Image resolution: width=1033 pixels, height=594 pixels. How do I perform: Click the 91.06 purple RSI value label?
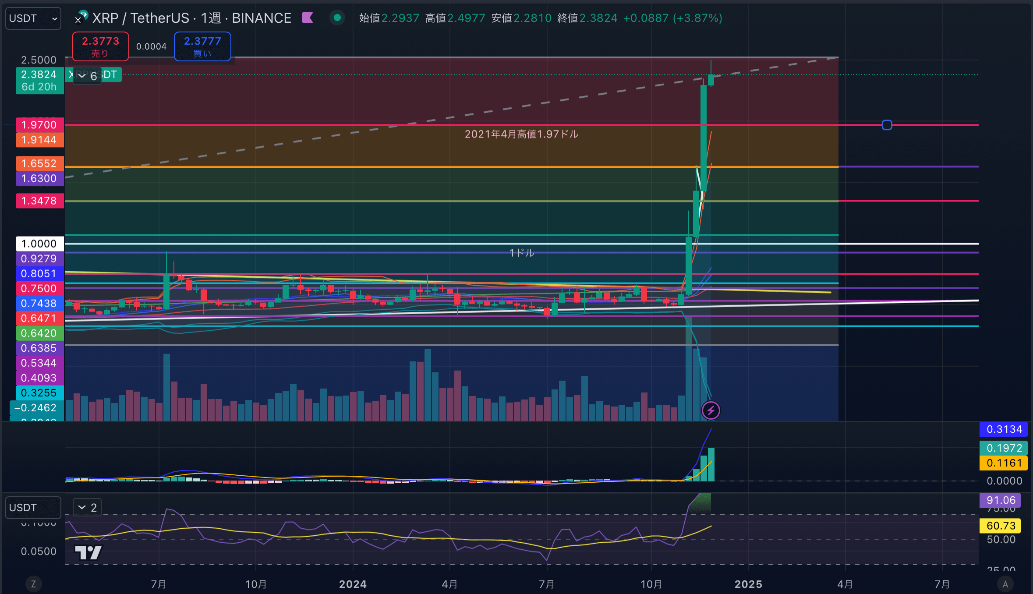click(x=1001, y=500)
